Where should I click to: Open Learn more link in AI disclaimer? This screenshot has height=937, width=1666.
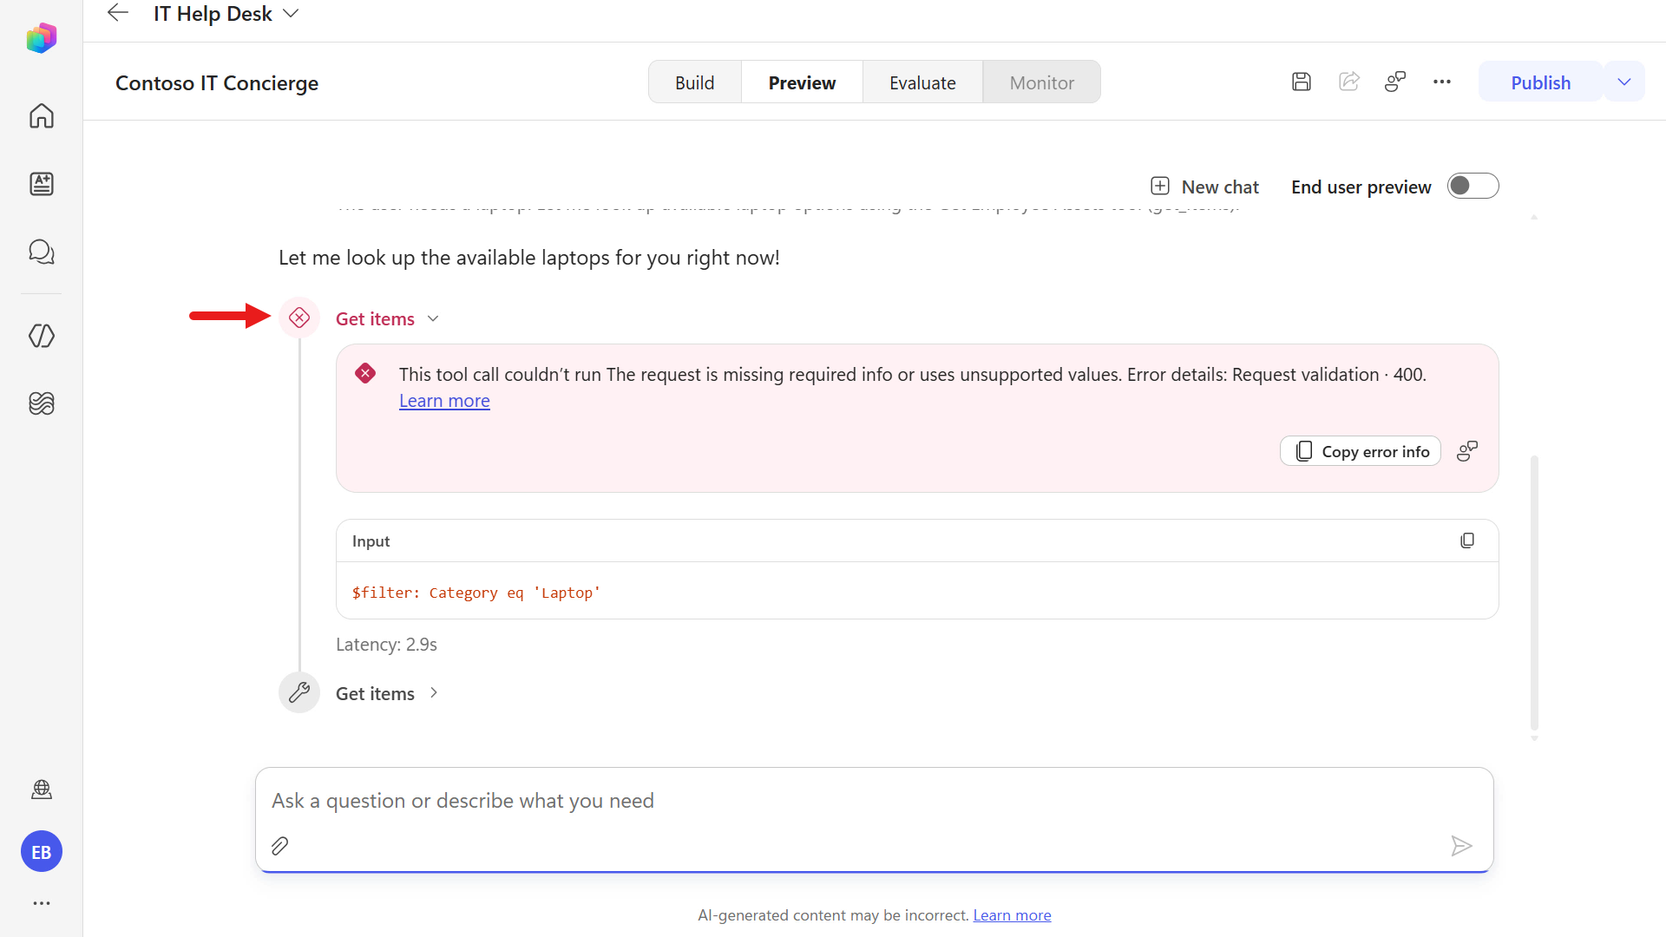[x=1012, y=915]
